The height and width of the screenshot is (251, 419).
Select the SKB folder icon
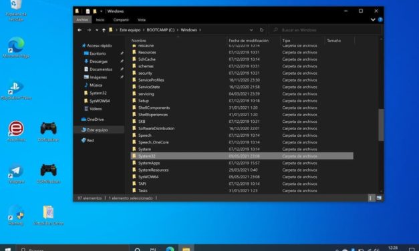pyautogui.click(x=134, y=121)
